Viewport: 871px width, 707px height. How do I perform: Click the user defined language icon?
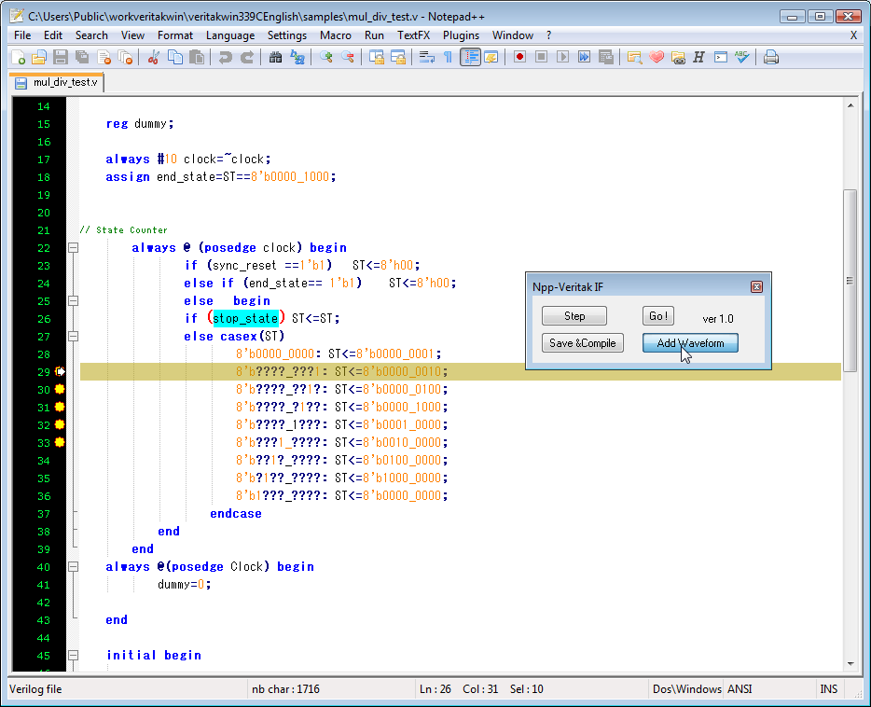pos(491,57)
